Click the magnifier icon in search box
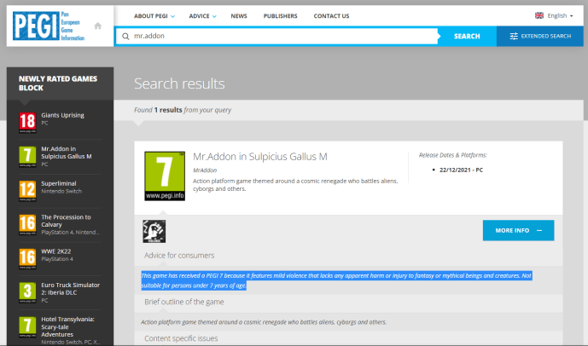 (x=125, y=37)
